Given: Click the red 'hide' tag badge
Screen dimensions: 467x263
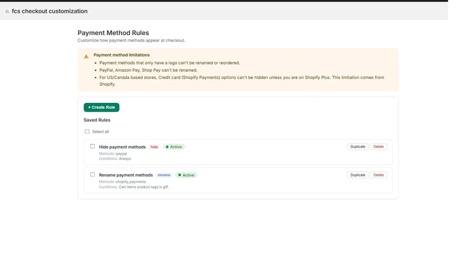Looking at the screenshot, I should tap(154, 147).
